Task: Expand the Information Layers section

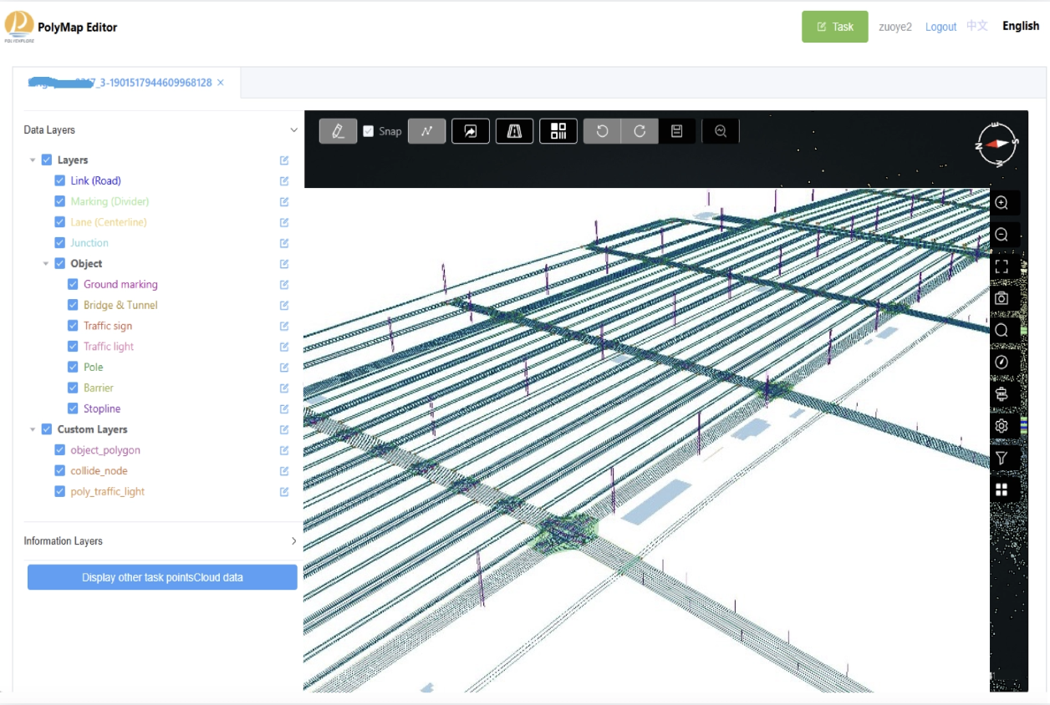Action: click(293, 541)
